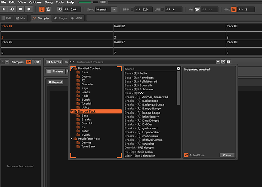262x187 pixels.
Task: Select Track 07 in track list
Action: pyautogui.click(x=119, y=42)
